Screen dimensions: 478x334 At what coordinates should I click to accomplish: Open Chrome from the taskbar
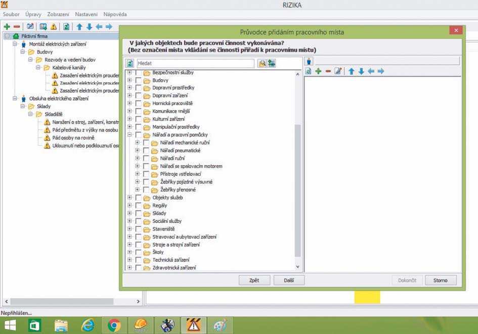[114, 325]
